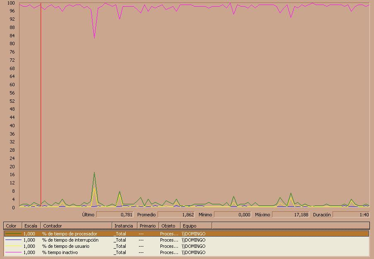The height and width of the screenshot is (259, 374).
Task: Sort by the Escala column header
Action: (32, 225)
